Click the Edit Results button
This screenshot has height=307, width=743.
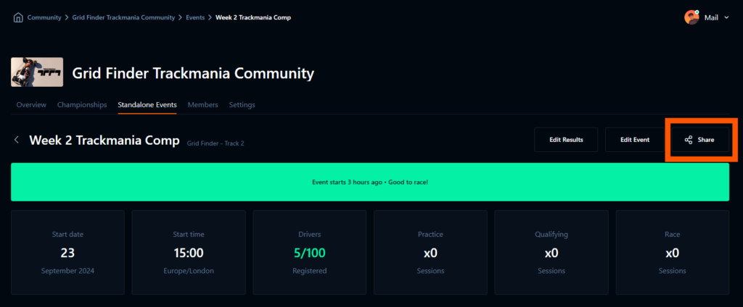(x=566, y=140)
